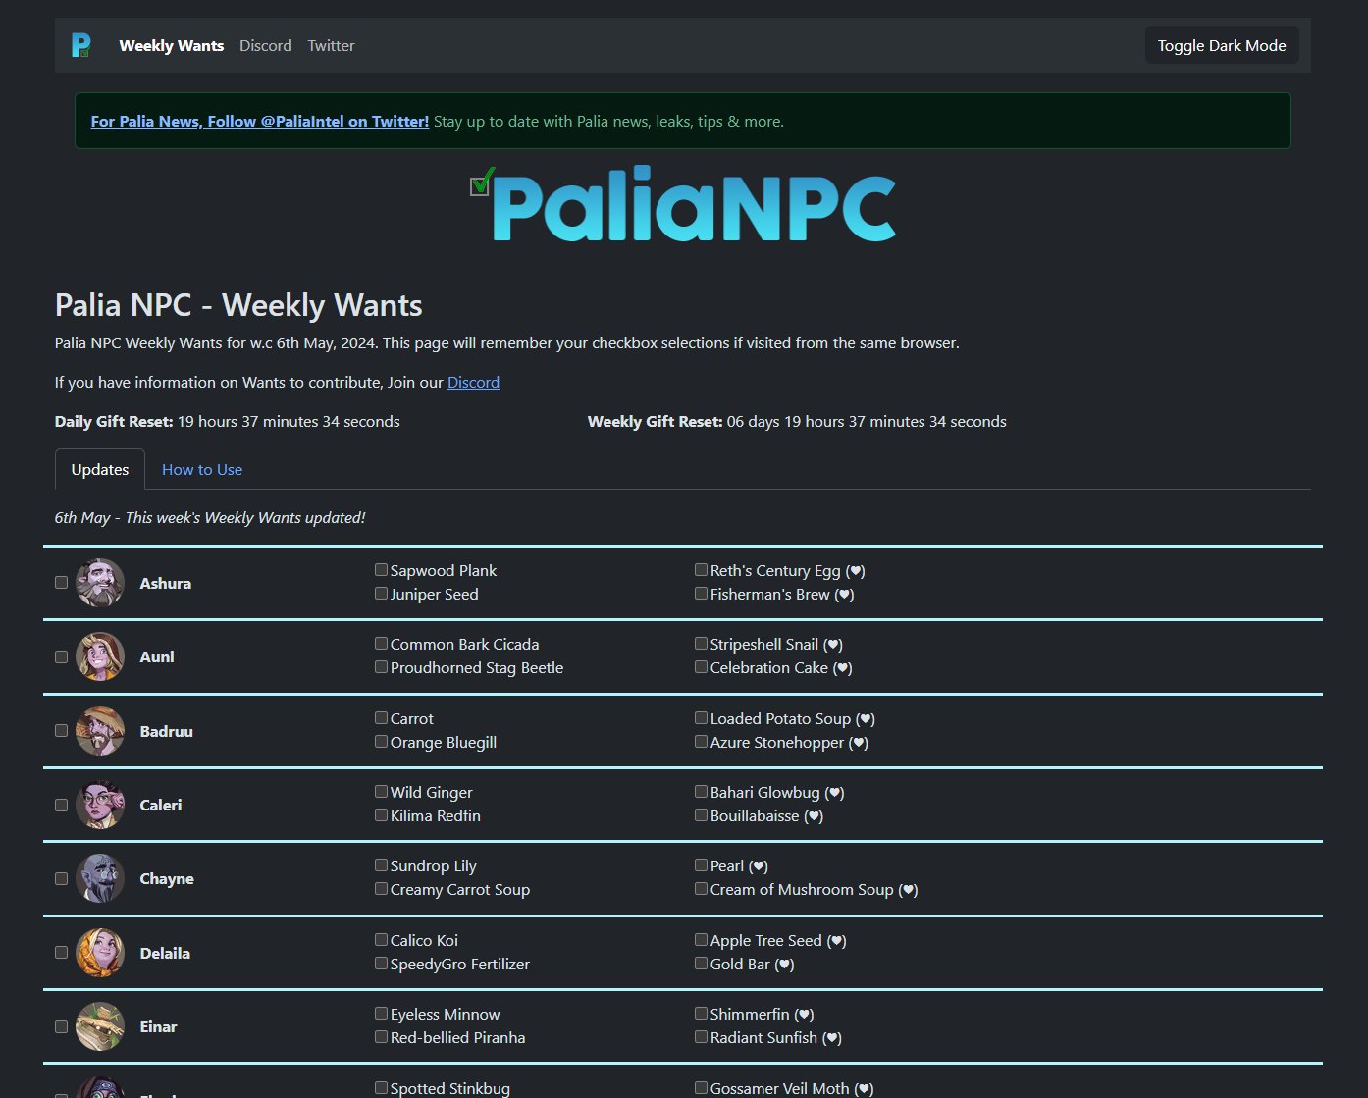Check the Delaila row checkbox
Screen dimensions: 1368x1098
pos(61,953)
